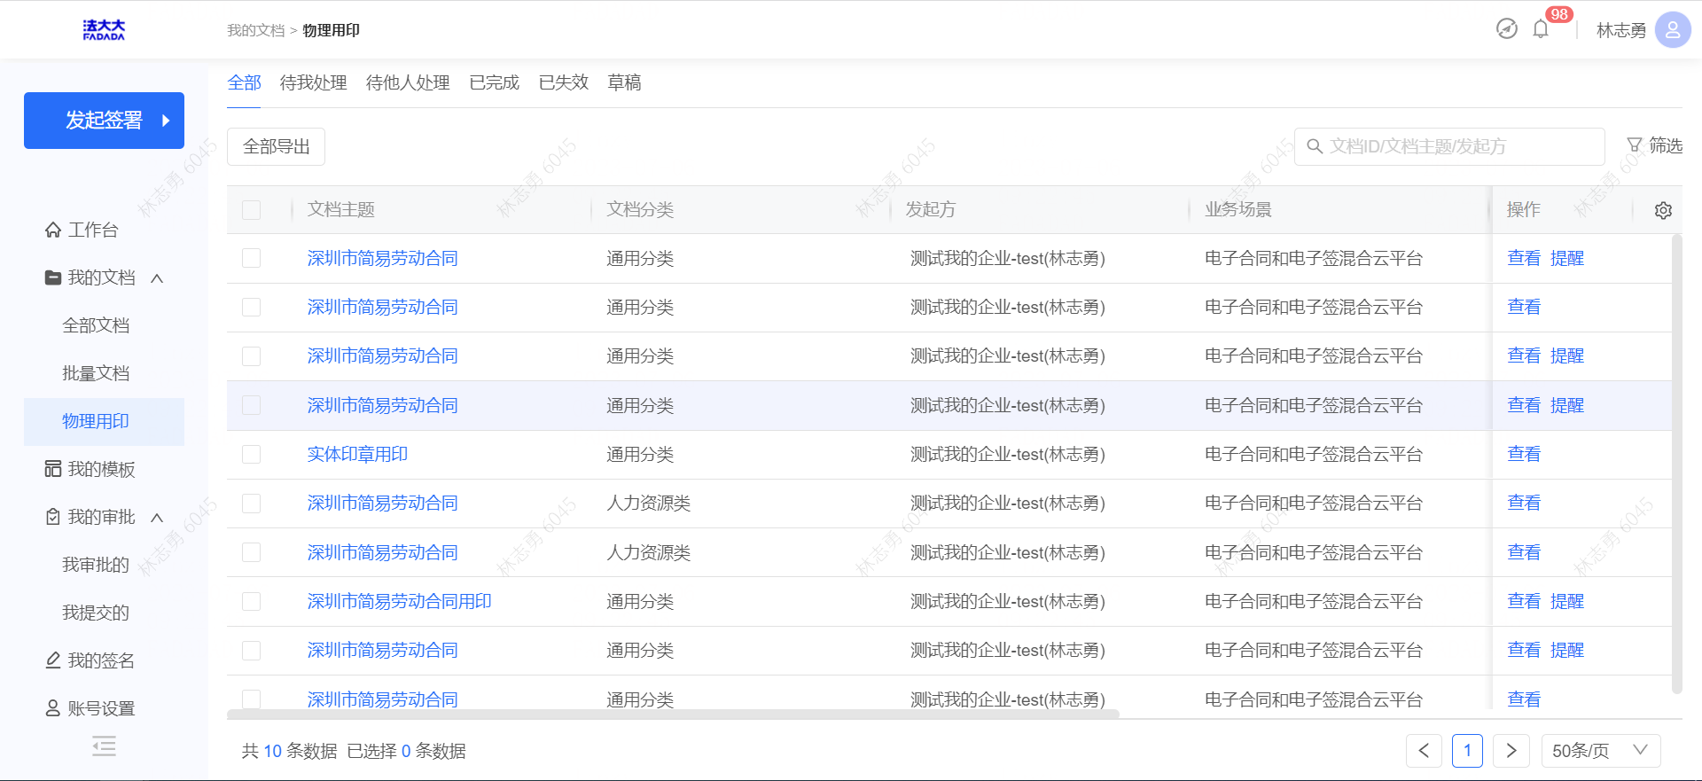Go to previous page arrow
This screenshot has height=781, width=1702.
[x=1424, y=751]
